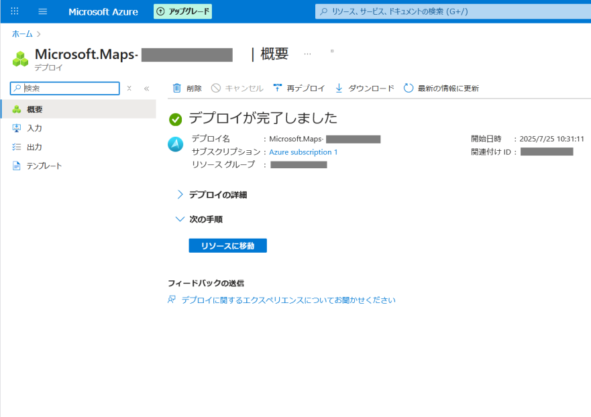
Task: Clear the sidebar search with the X icon
Action: coord(129,88)
